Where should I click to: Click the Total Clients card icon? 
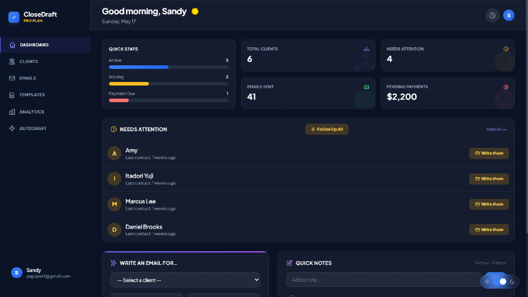click(366, 49)
